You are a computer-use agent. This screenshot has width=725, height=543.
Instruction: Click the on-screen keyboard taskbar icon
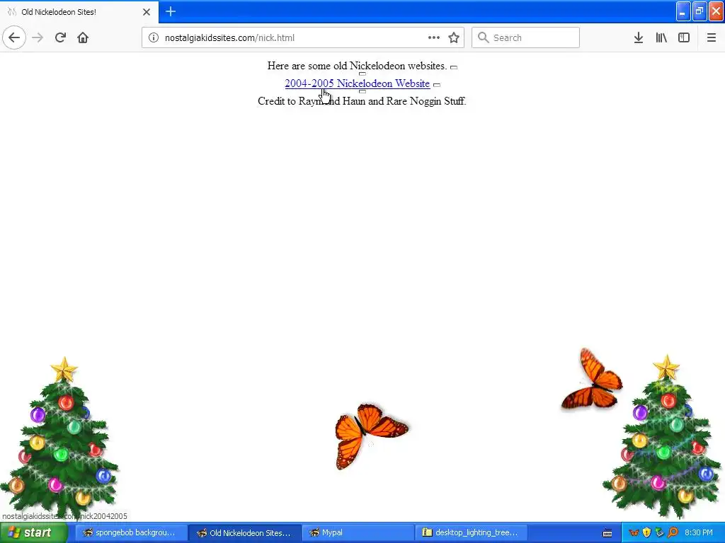coord(607,533)
